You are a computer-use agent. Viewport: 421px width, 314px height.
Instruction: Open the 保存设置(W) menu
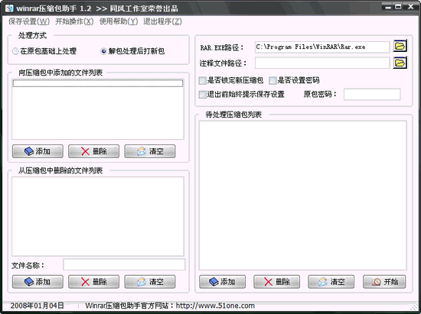click(x=29, y=21)
